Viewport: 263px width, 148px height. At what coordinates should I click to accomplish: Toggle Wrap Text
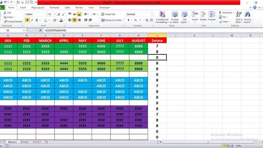pos(108,14)
